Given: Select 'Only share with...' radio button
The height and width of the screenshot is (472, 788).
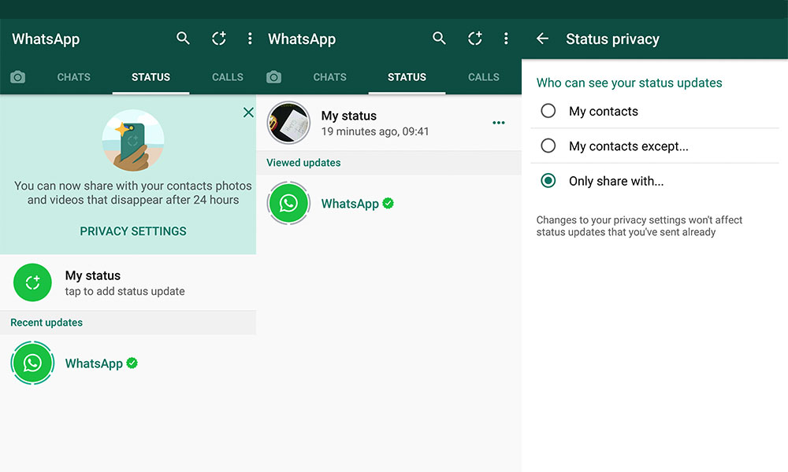Looking at the screenshot, I should [548, 181].
